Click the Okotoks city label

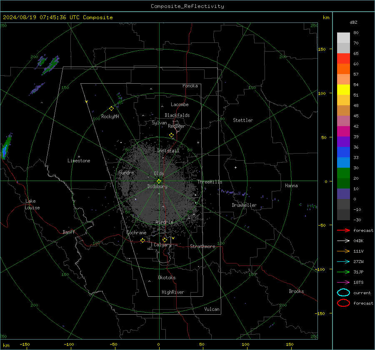167,277
